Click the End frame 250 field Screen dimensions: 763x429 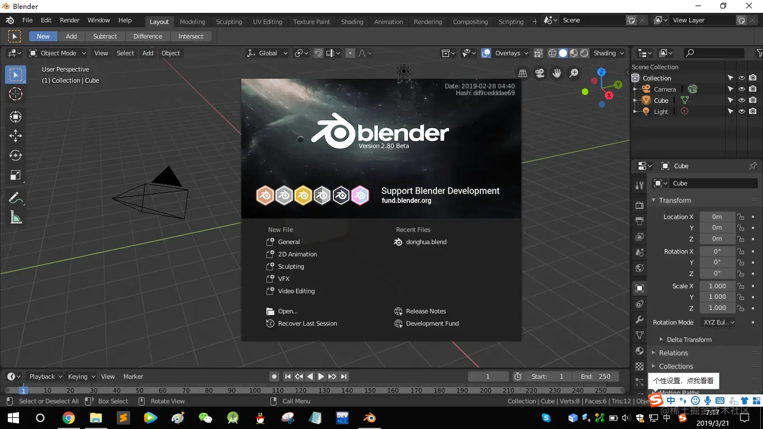tap(595, 376)
